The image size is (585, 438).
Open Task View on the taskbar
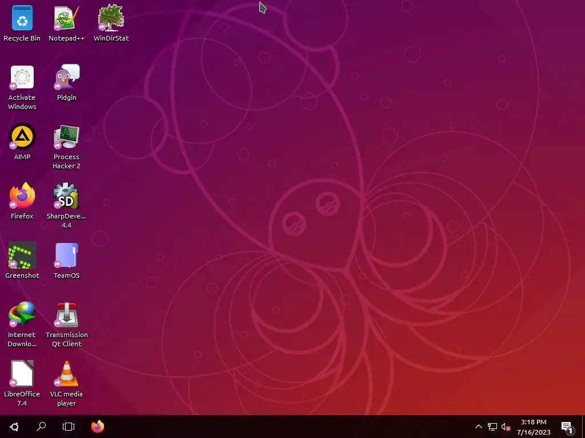point(69,427)
